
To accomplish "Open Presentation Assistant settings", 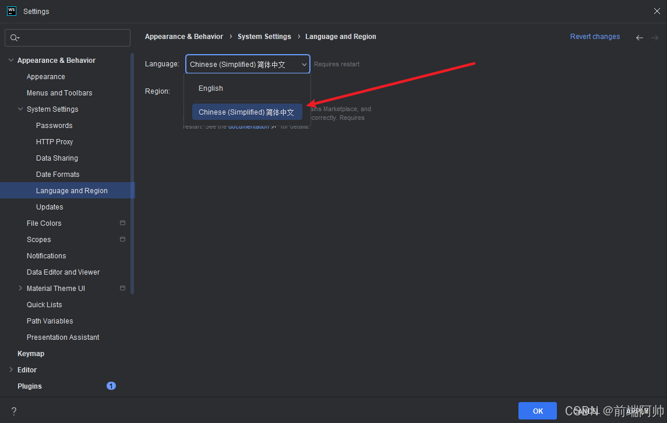I will (x=63, y=337).
